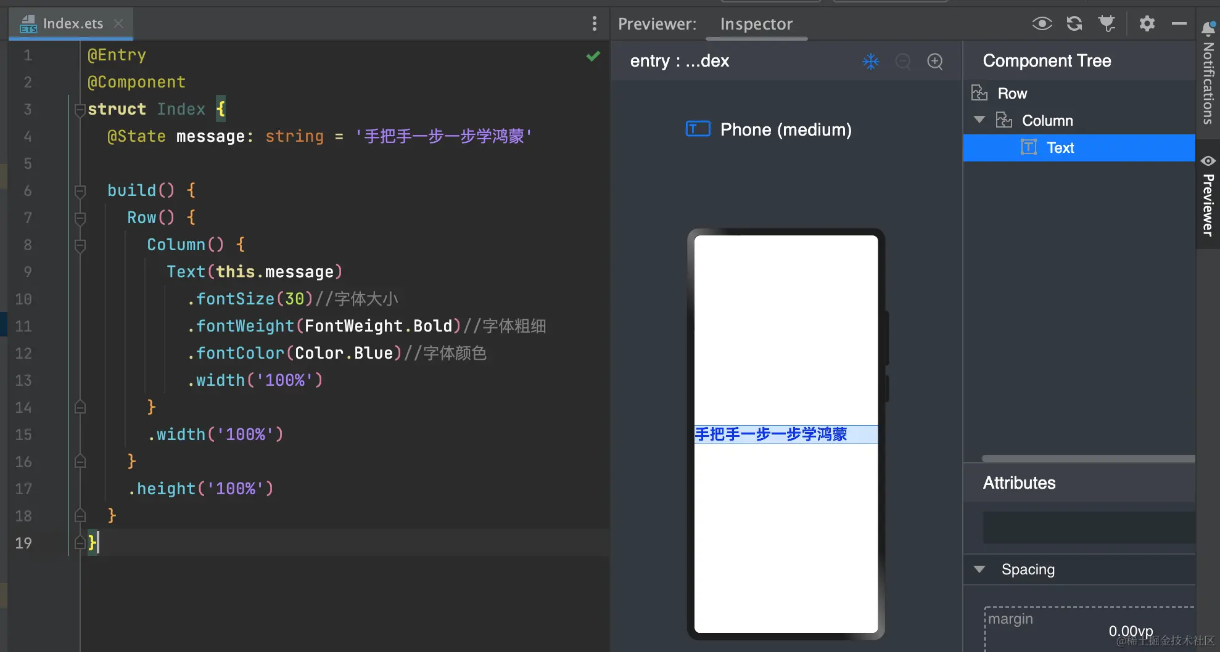Image resolution: width=1220 pixels, height=652 pixels.
Task: Refresh the previewer
Action: 1074,23
